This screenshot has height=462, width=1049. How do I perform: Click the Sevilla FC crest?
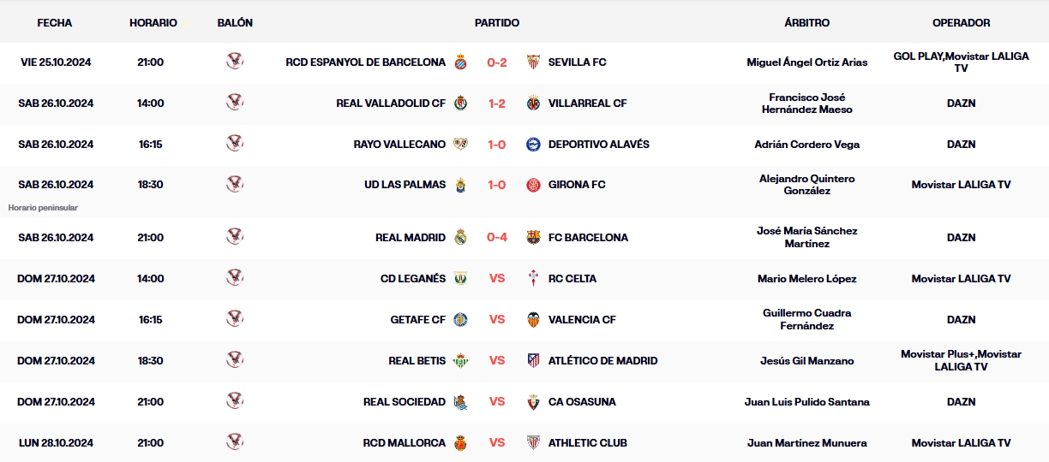click(533, 62)
